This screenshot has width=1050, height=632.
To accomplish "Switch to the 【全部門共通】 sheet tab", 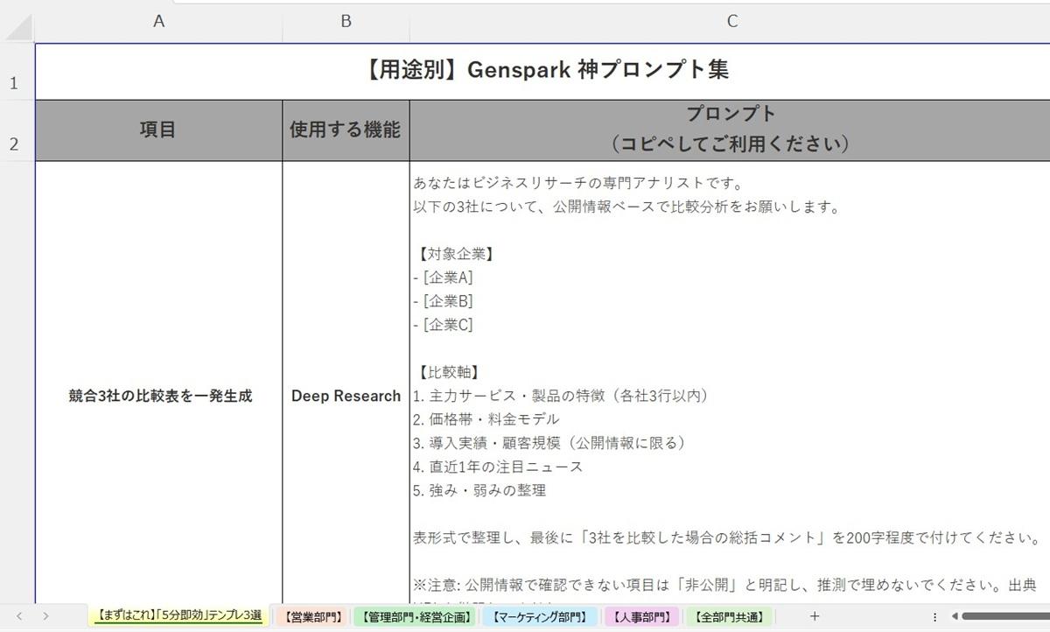I will 730,616.
